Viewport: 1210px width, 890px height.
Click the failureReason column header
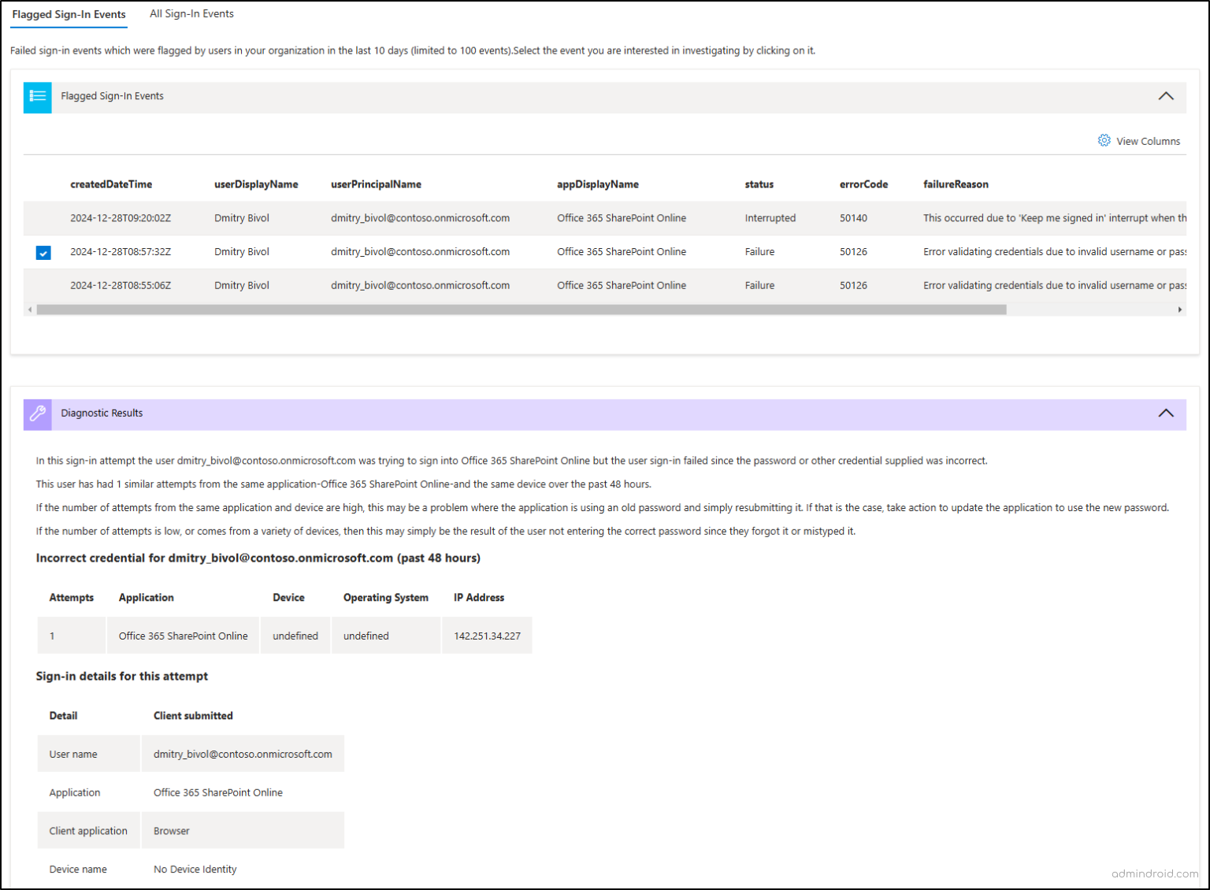(x=956, y=184)
